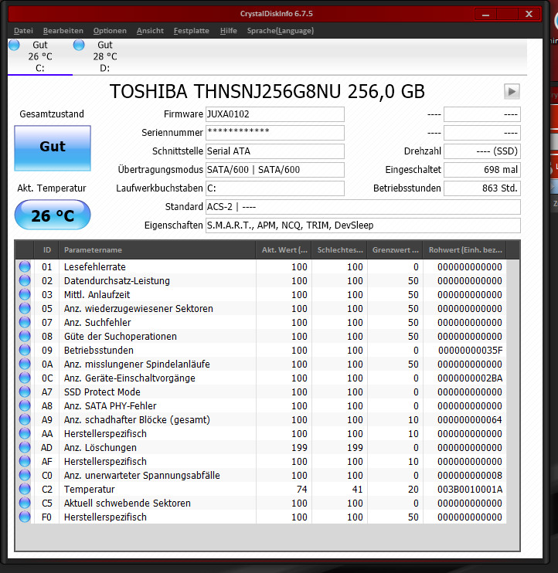The width and height of the screenshot is (558, 573).
Task: Click status orb of Datendurchsatz-Leistung row
Action: point(25,280)
